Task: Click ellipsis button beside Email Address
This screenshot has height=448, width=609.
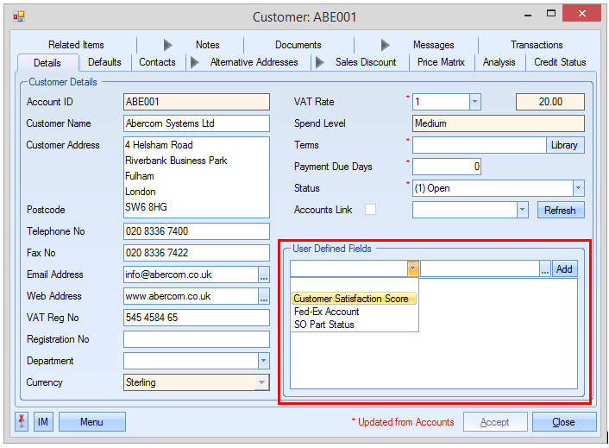Action: pos(264,274)
